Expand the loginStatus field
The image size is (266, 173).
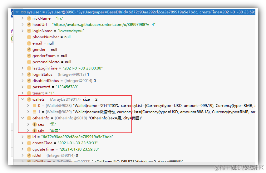22,74
